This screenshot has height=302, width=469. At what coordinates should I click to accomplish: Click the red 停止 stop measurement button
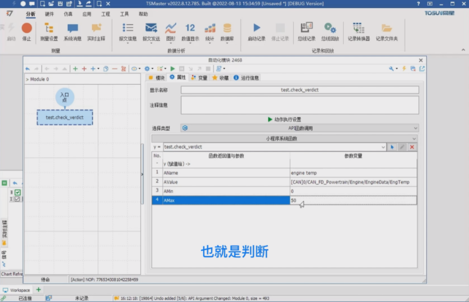[x=27, y=32]
